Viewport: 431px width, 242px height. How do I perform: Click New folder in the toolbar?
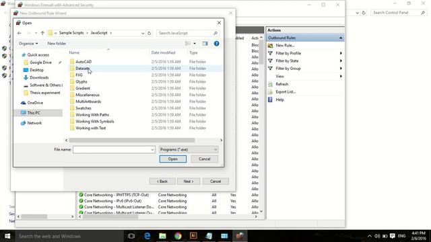click(57, 43)
